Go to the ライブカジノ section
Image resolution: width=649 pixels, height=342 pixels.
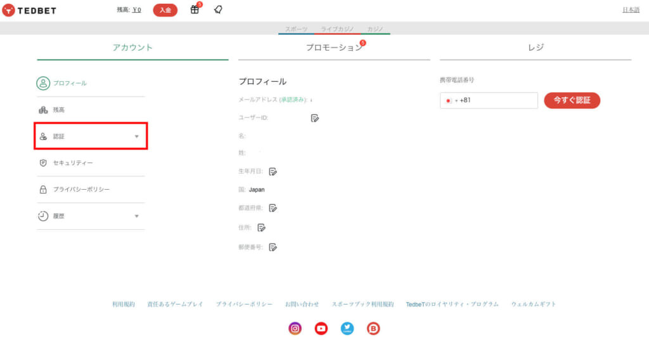click(x=337, y=29)
